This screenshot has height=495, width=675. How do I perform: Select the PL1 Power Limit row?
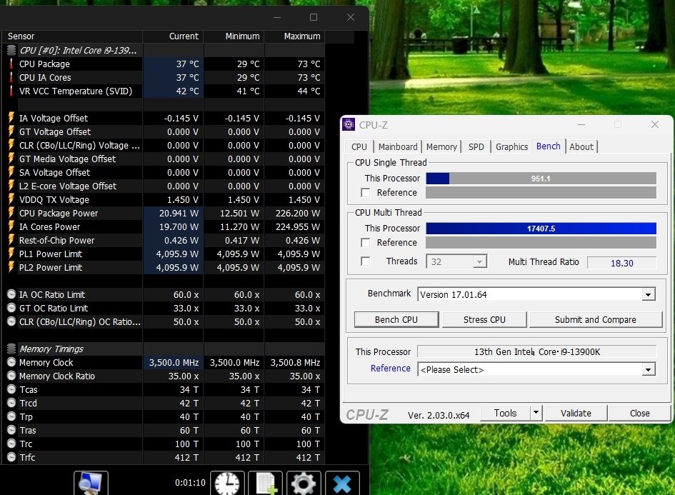[163, 254]
